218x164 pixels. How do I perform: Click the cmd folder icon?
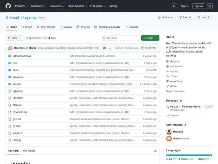10,63
